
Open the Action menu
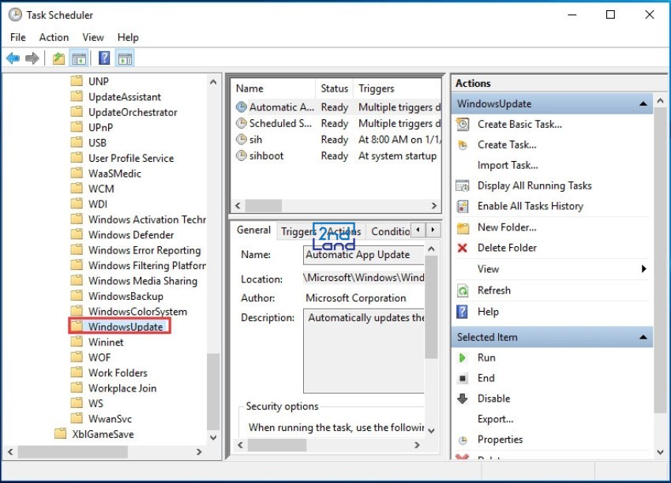tap(54, 37)
